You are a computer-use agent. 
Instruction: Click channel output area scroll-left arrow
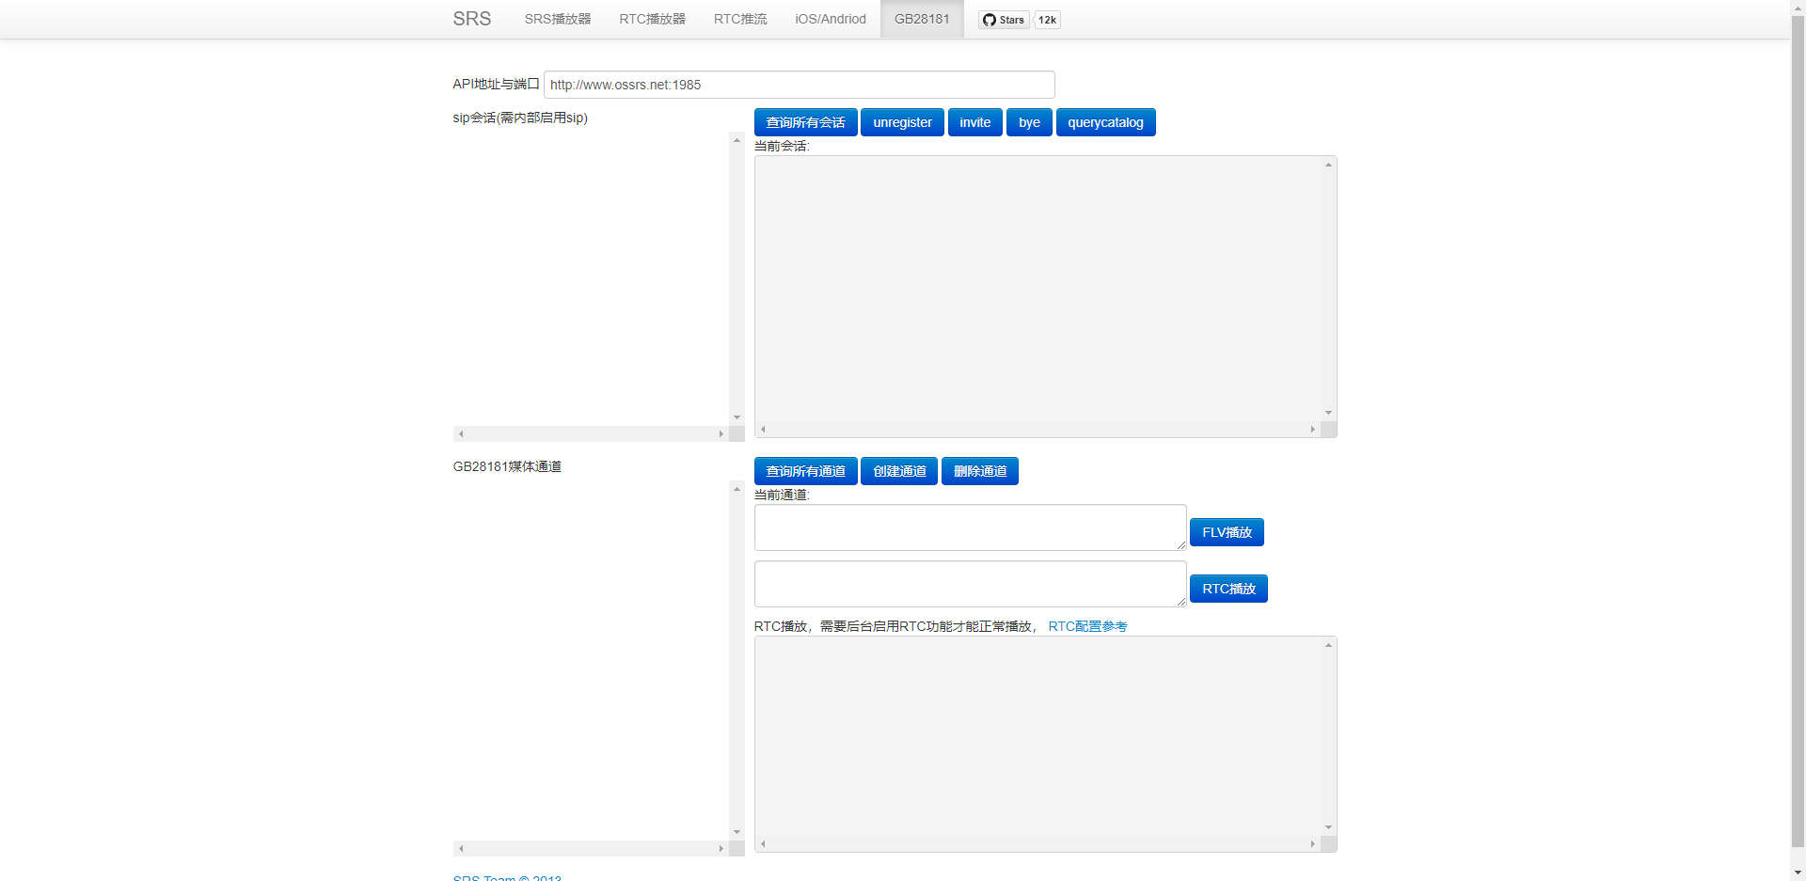pos(763,843)
